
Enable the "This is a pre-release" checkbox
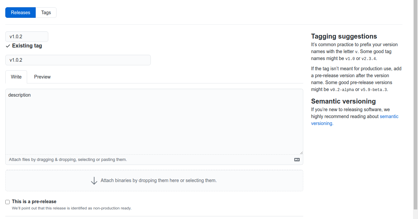tap(7, 202)
